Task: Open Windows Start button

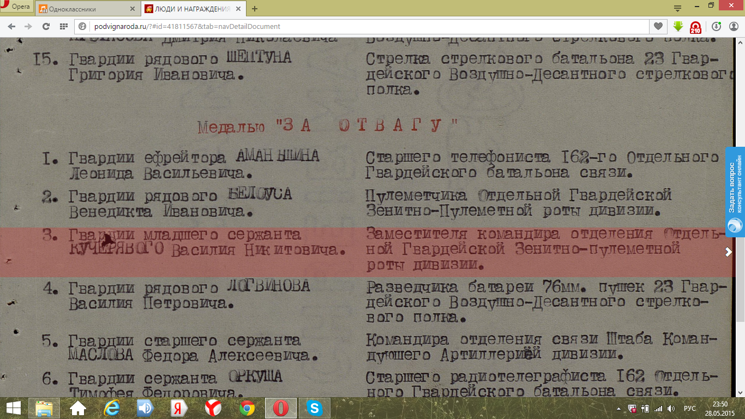Action: pyautogui.click(x=14, y=408)
